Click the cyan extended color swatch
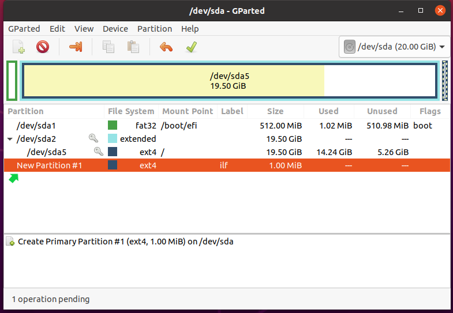The height and width of the screenshot is (313, 453). (113, 138)
